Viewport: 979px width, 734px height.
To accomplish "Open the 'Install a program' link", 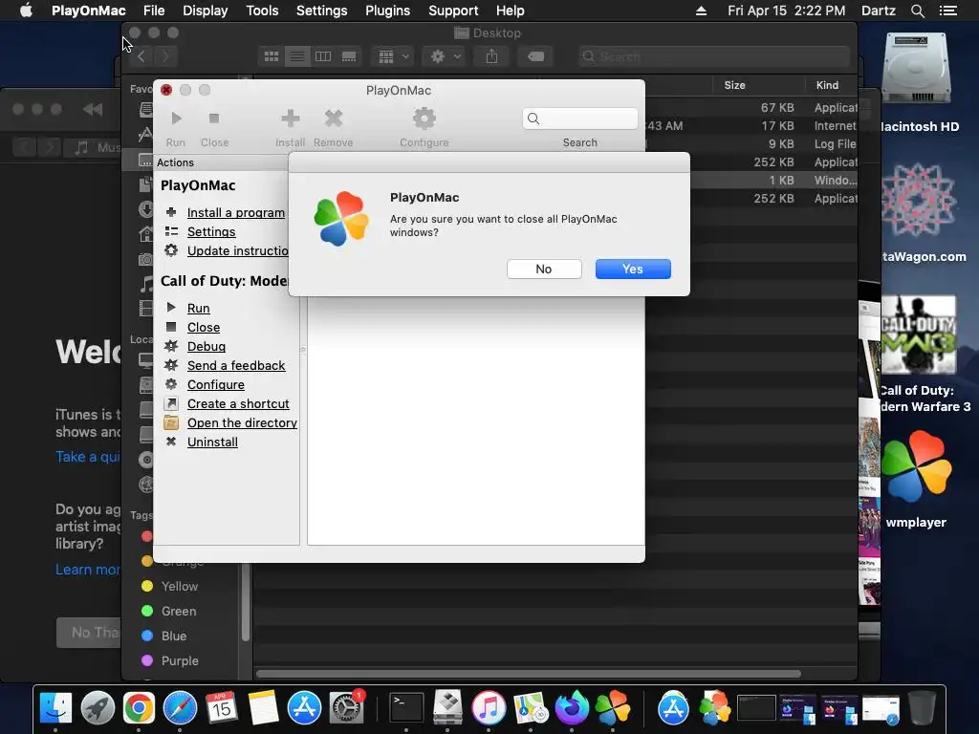I will (236, 213).
